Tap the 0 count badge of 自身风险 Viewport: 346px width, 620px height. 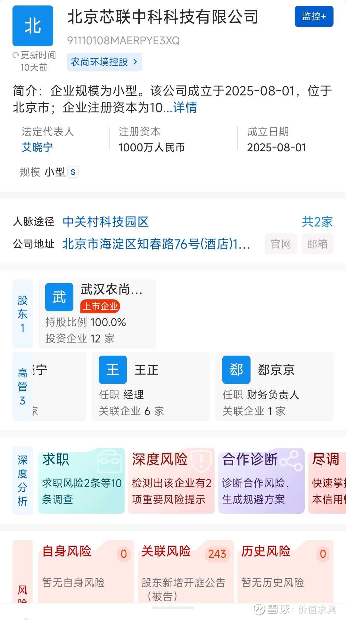[124, 554]
